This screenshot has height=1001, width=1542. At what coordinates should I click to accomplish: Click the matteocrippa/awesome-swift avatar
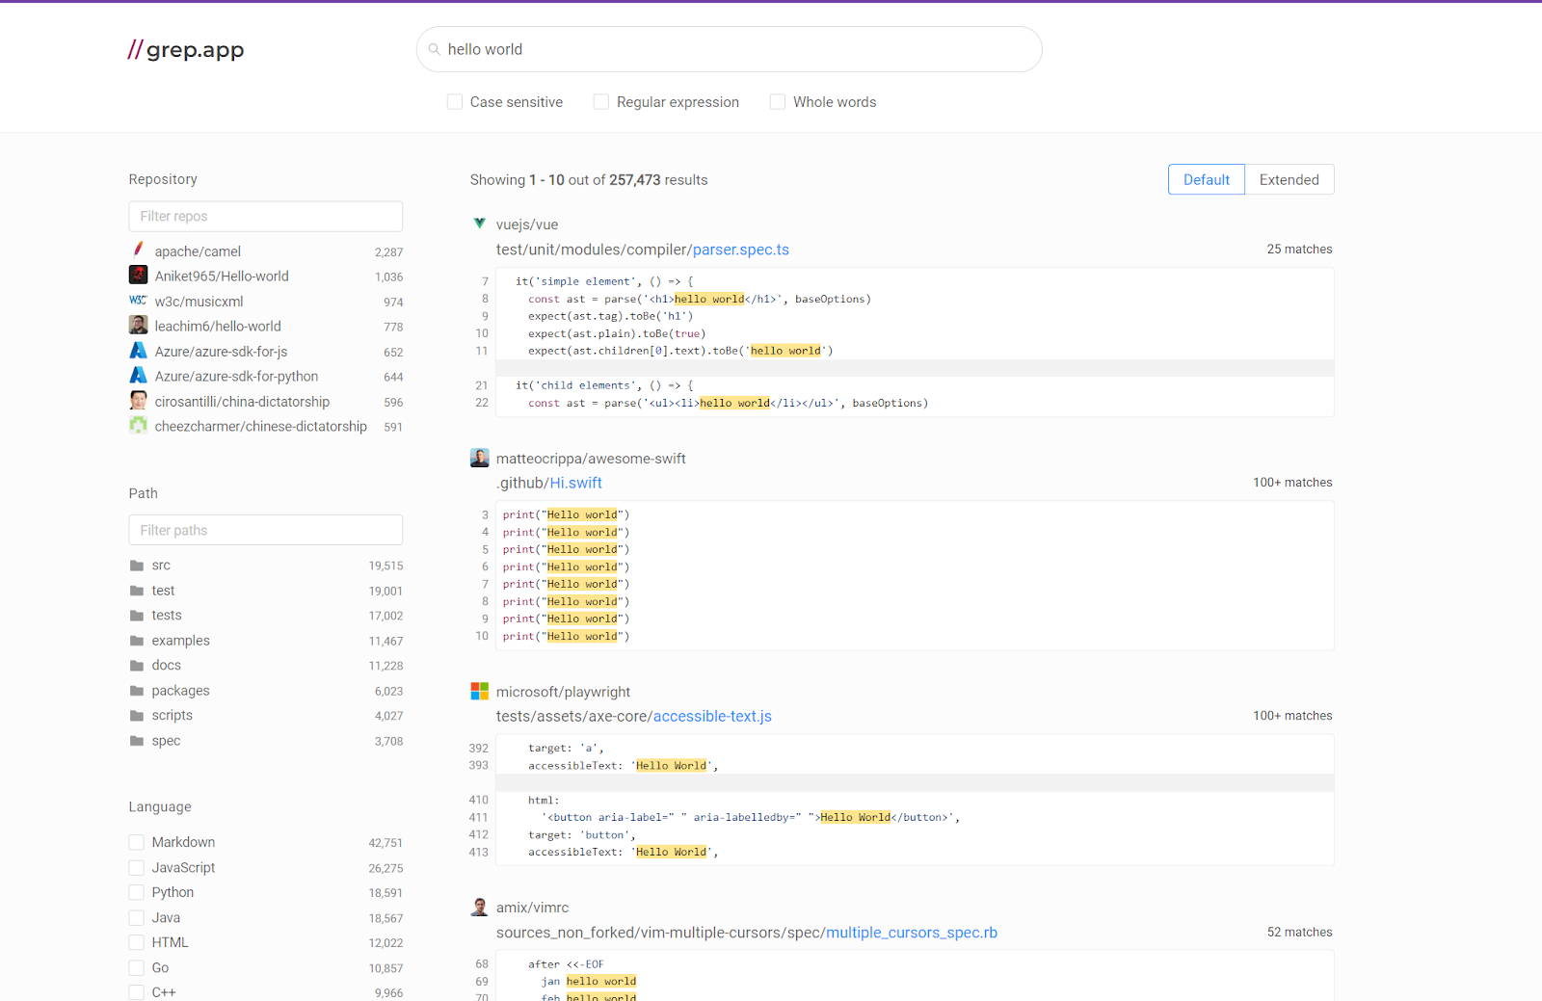pos(480,458)
